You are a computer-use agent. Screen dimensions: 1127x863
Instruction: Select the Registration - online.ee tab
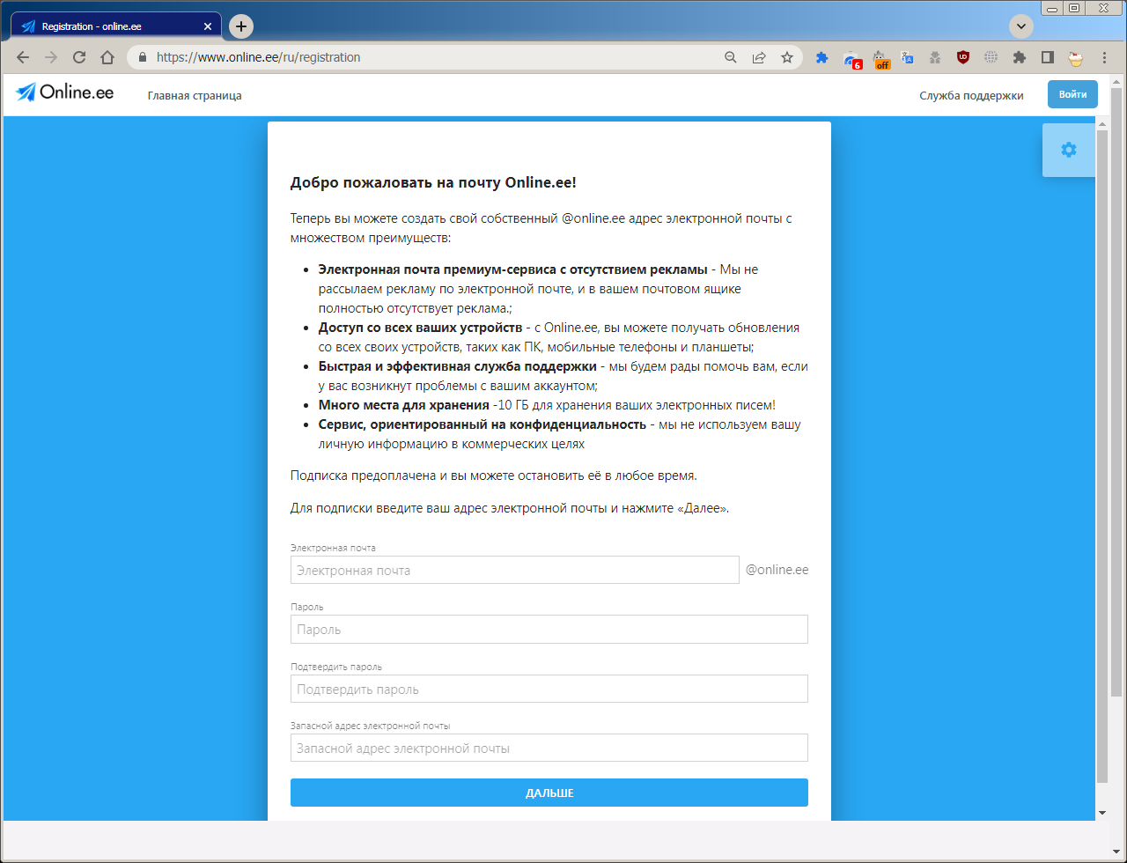[116, 26]
